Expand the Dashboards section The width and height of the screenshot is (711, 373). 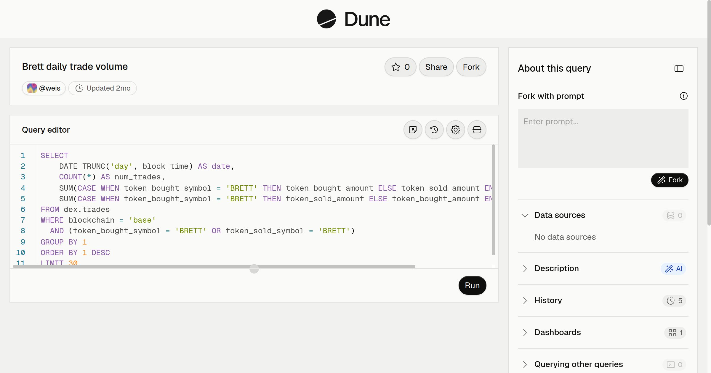pos(525,332)
